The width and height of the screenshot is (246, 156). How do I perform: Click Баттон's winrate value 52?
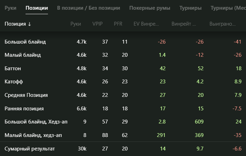point(201,68)
